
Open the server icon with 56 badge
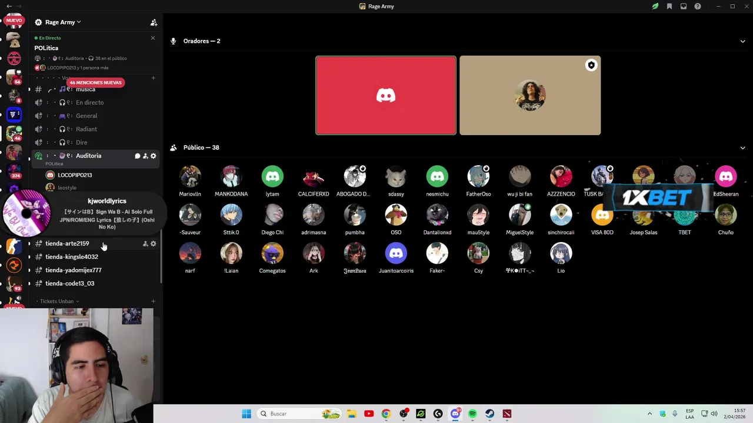[14, 77]
